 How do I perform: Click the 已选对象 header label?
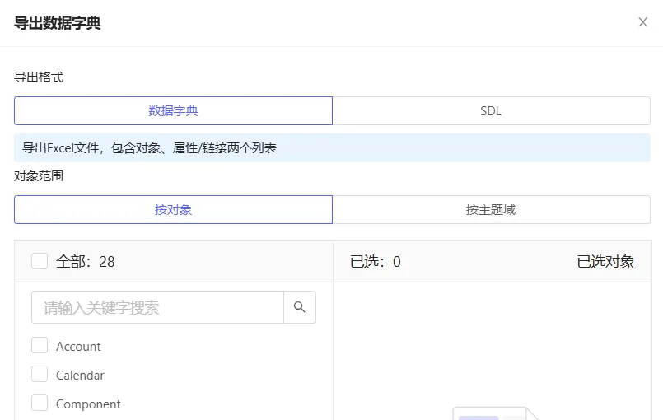(x=605, y=262)
